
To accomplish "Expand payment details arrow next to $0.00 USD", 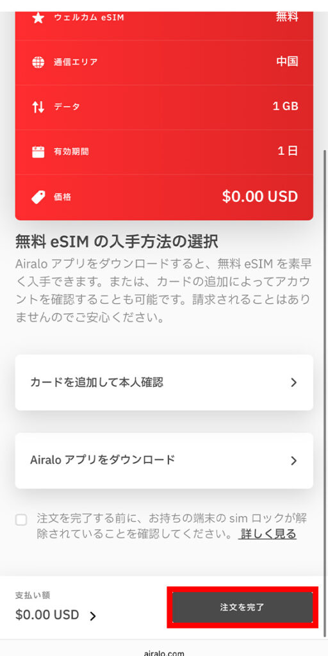I will 93,616.
